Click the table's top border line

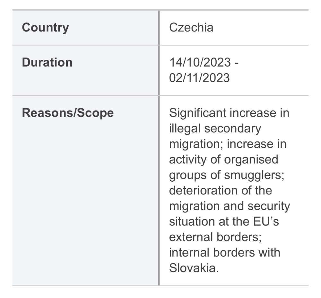point(160,10)
